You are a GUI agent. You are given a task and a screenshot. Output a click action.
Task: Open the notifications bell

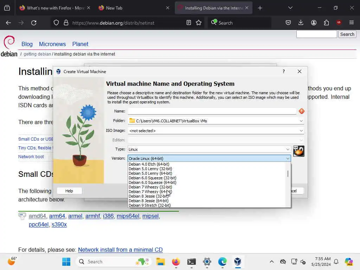336,262
